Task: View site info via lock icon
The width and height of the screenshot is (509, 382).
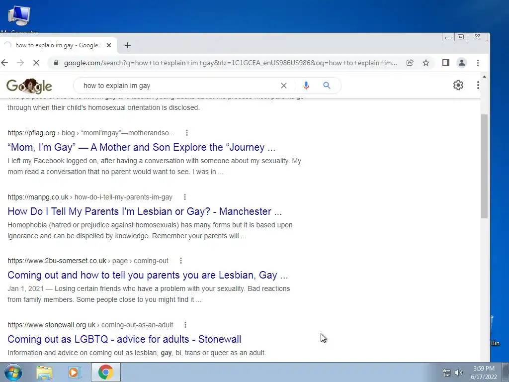Action: pos(56,63)
